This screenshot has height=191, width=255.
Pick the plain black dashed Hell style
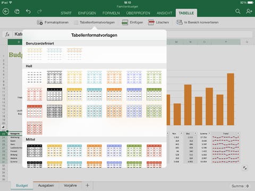pyautogui.click(x=35, y=77)
